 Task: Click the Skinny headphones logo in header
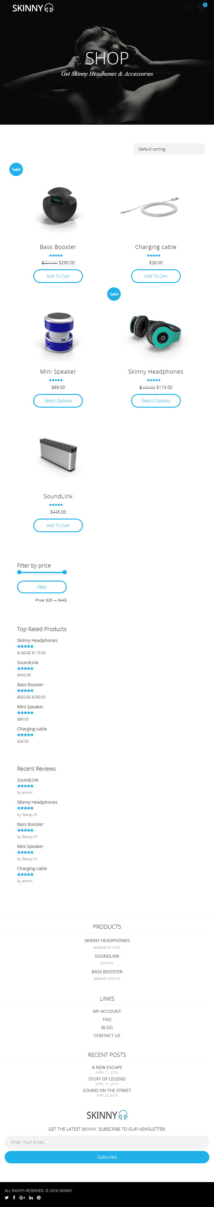(x=33, y=8)
